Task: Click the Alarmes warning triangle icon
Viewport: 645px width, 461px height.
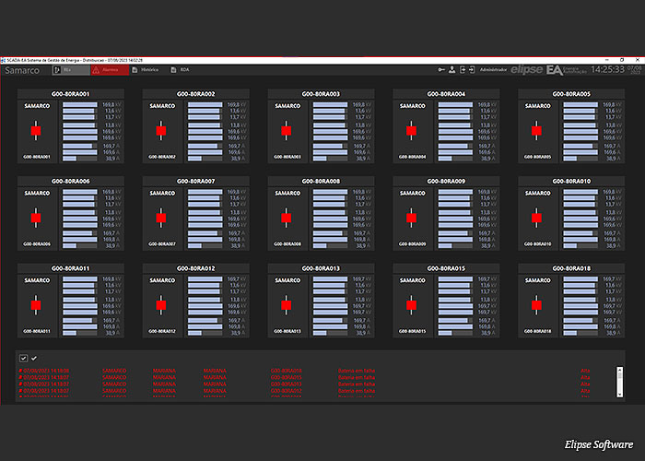Action: pos(96,70)
